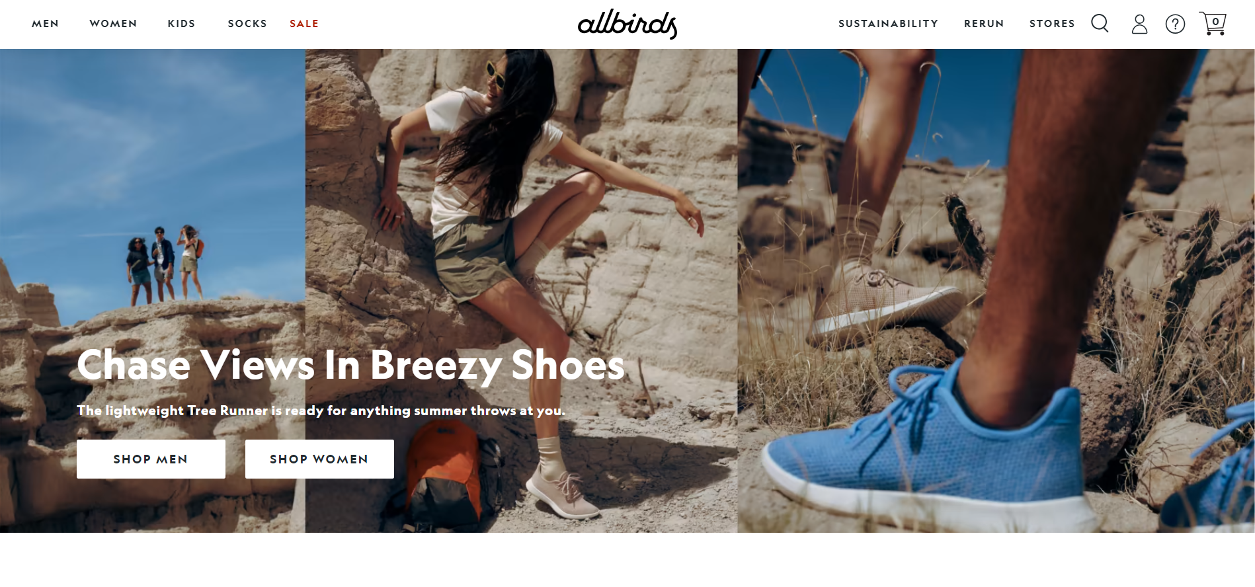Go to the Allbirds logo homepage

627,24
